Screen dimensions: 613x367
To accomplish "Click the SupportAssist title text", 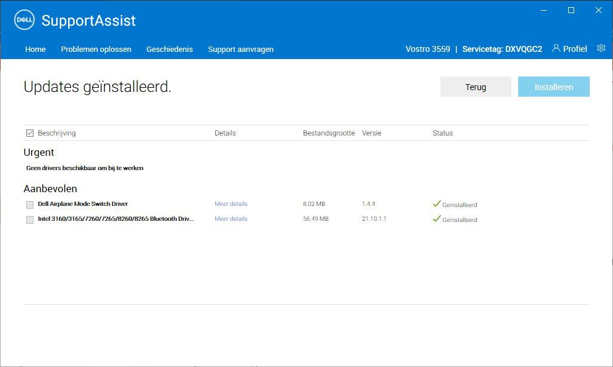I will 89,20.
